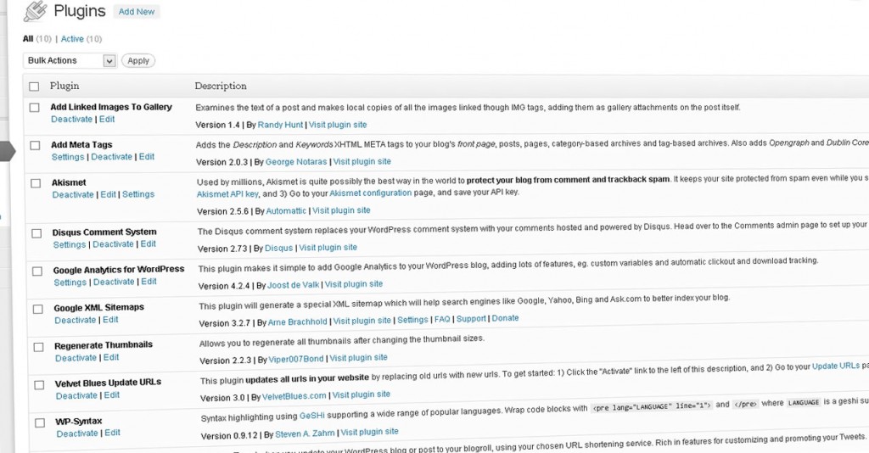Open the Akismet configuration page link

point(370,193)
